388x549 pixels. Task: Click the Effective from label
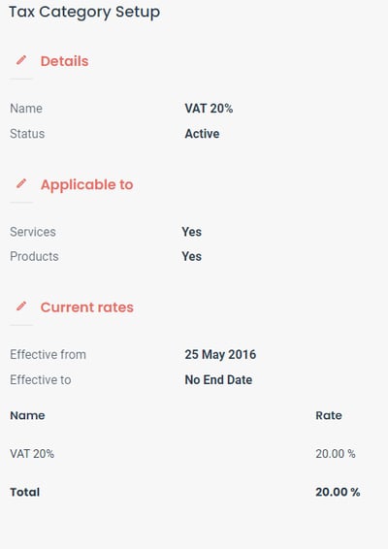[x=48, y=355]
